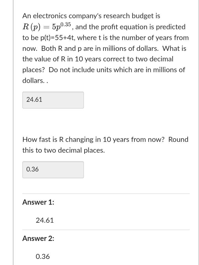
Task: Click inside the second gray answer box
Action: coord(53,169)
